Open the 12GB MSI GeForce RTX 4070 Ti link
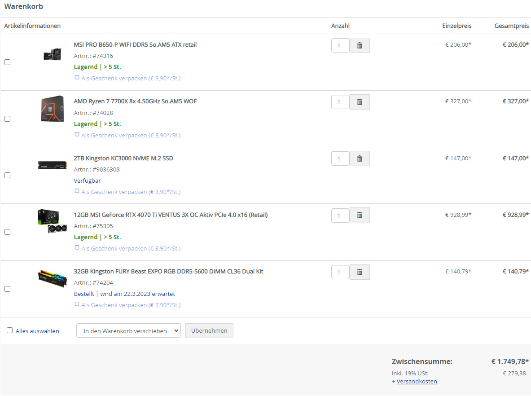Viewport: 531px width, 396px height. point(171,215)
